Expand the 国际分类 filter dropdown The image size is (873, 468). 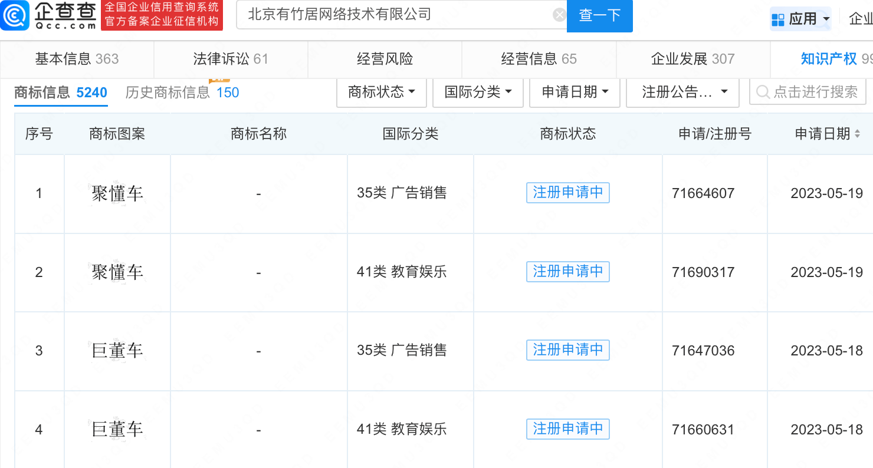click(478, 93)
